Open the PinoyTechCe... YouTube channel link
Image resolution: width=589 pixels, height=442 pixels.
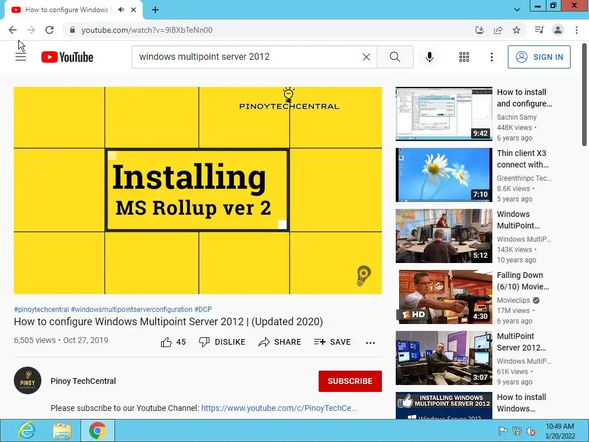click(279, 408)
